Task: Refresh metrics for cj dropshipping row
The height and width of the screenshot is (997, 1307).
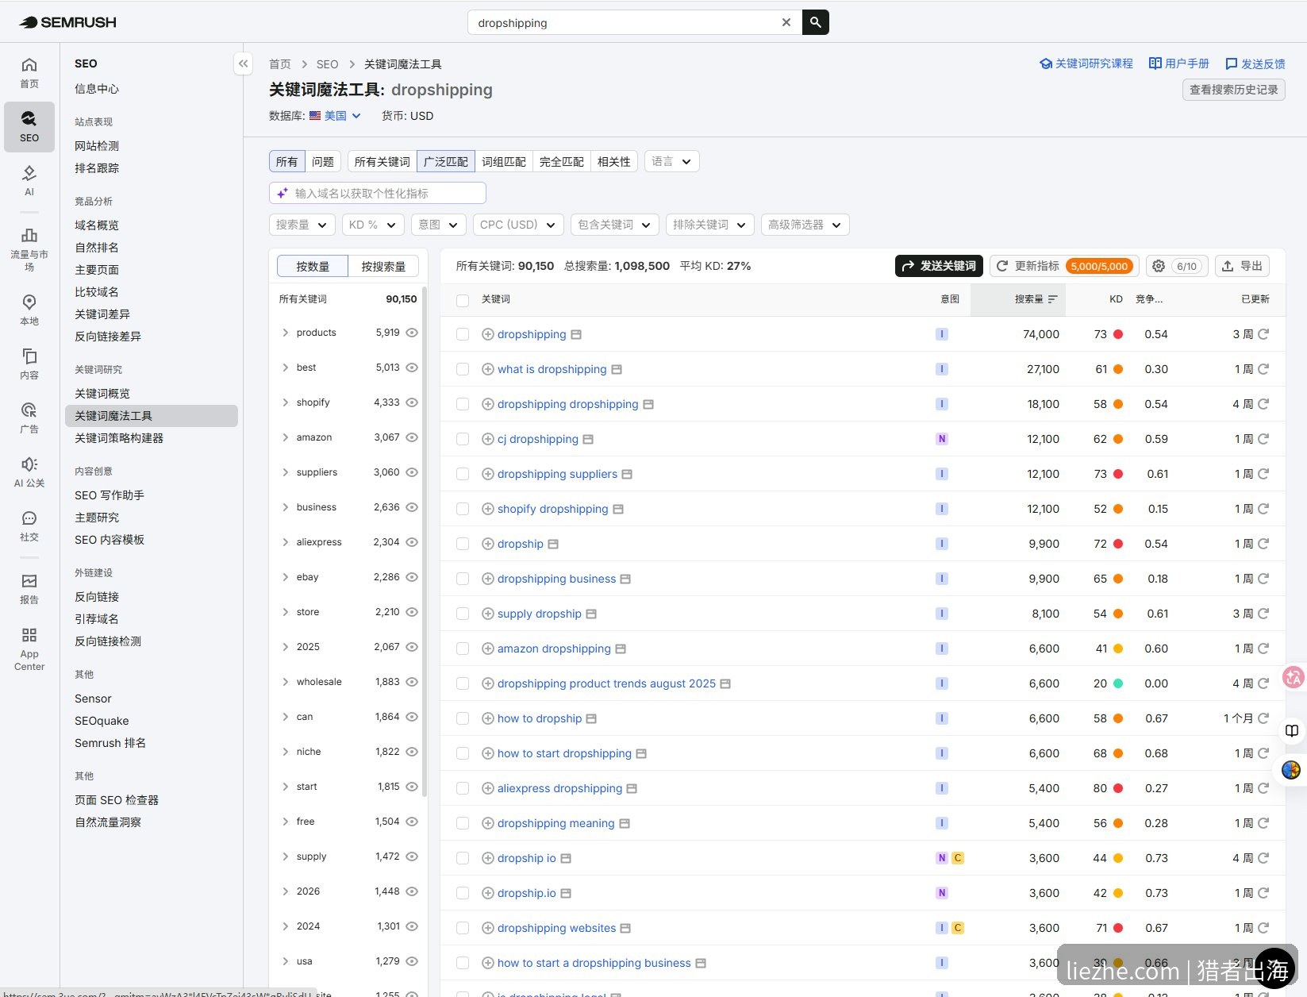Action: 1263,439
